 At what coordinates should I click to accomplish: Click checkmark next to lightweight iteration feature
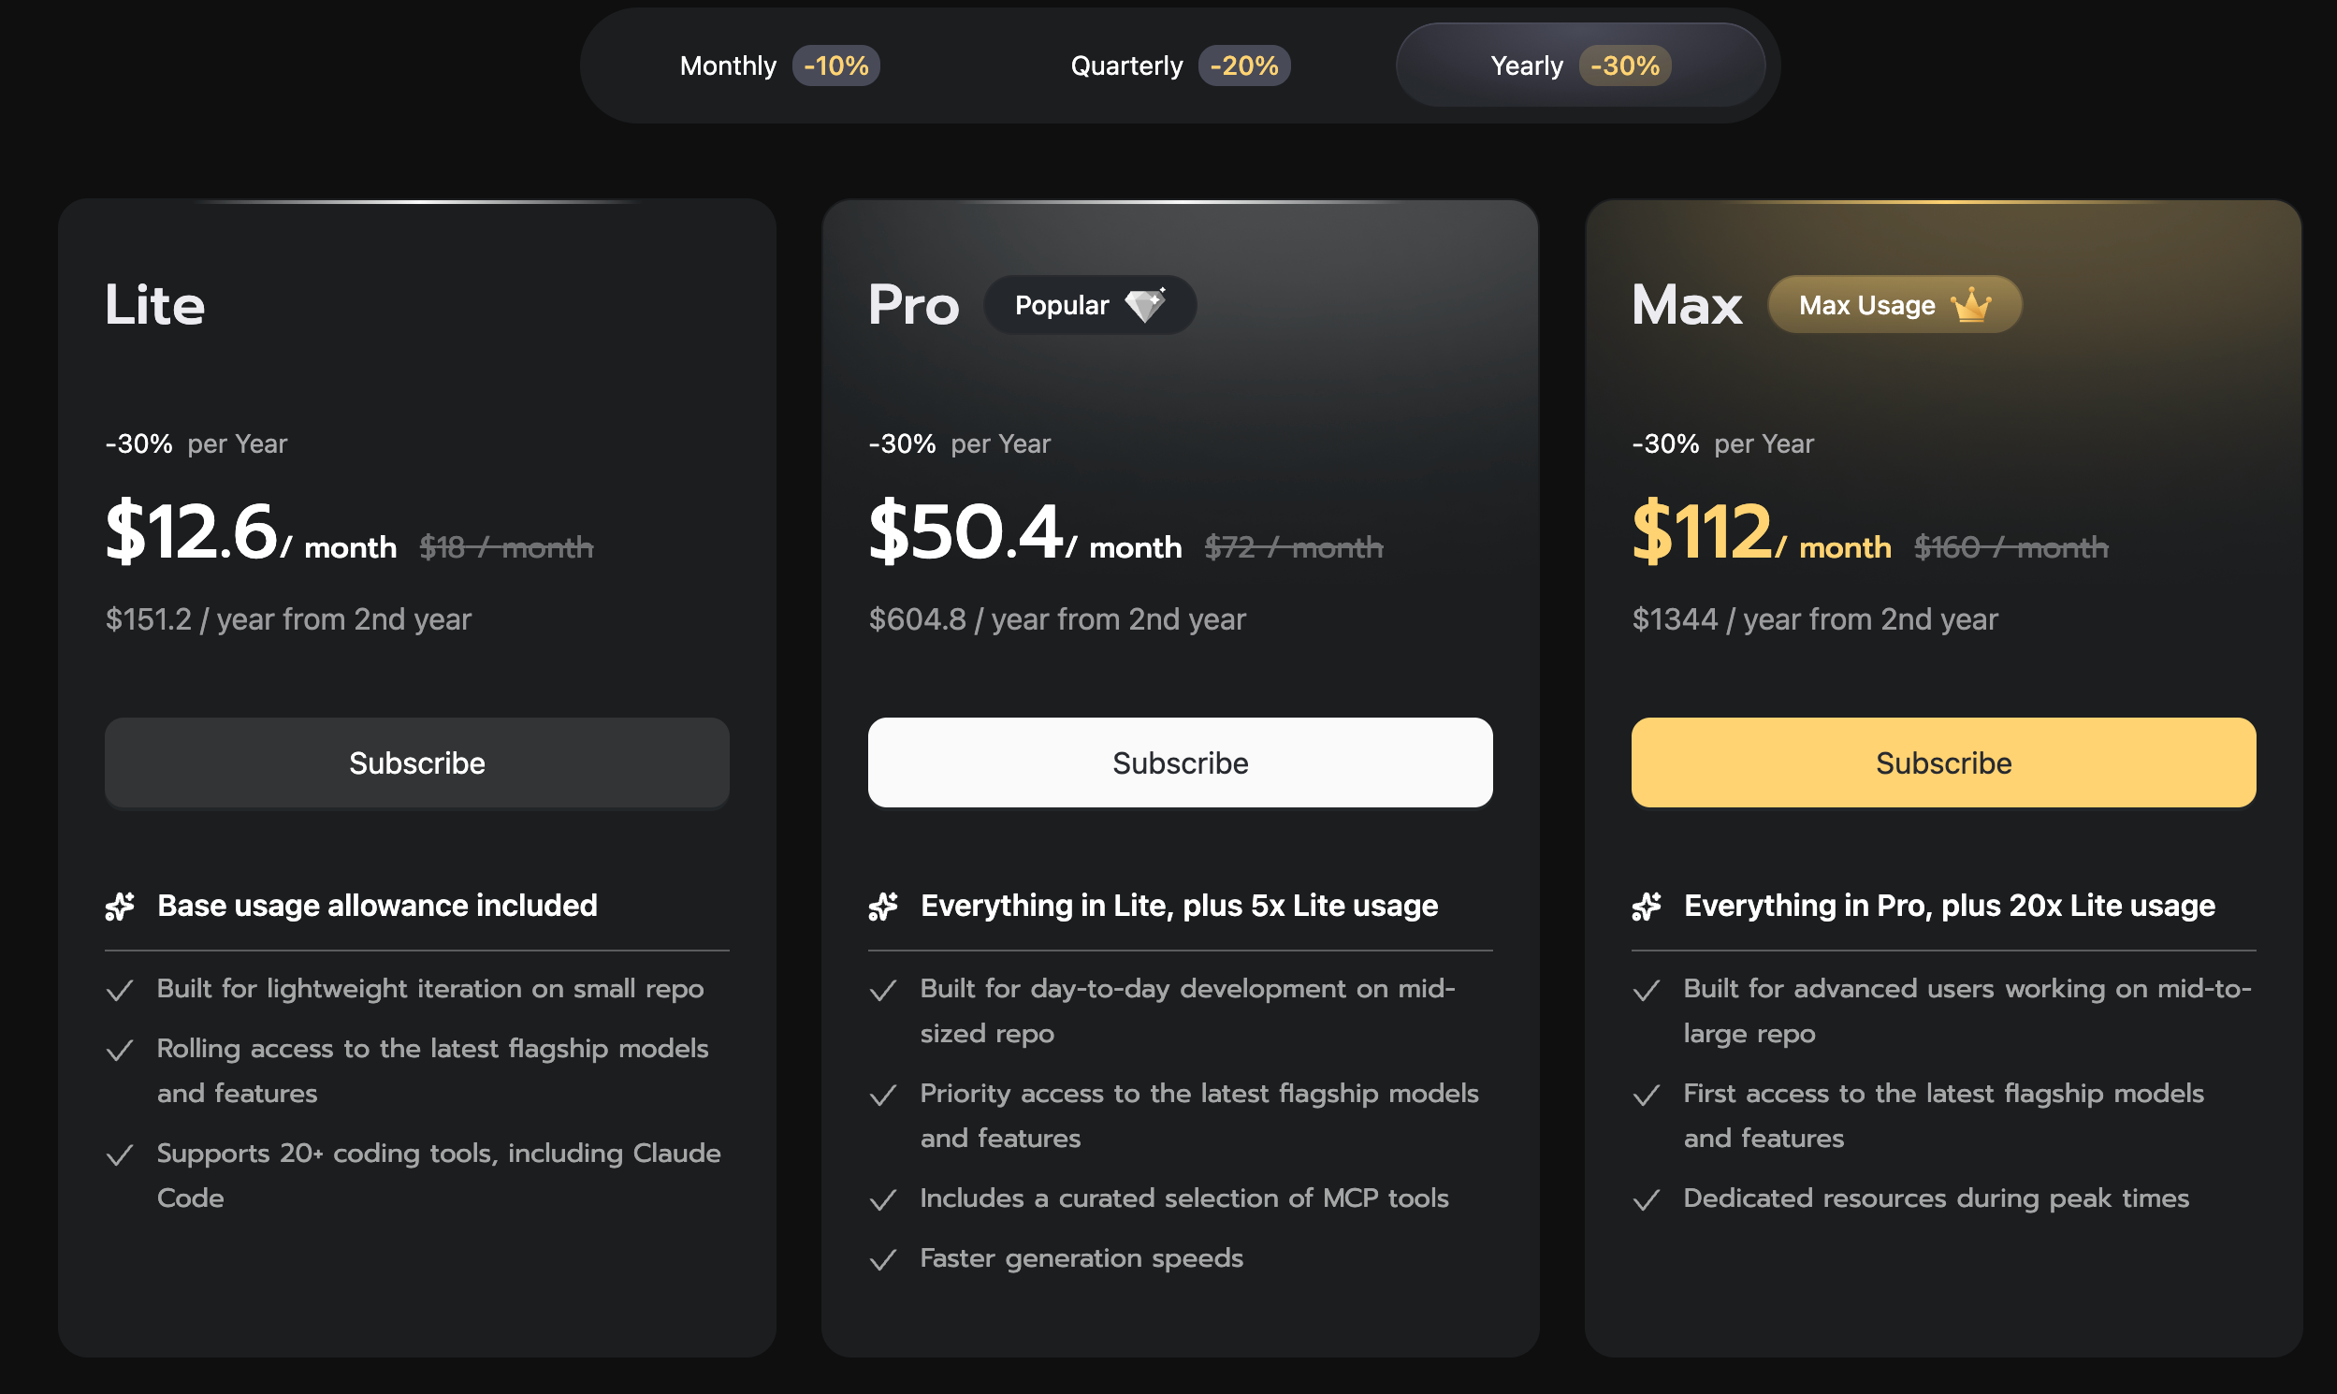coord(121,990)
